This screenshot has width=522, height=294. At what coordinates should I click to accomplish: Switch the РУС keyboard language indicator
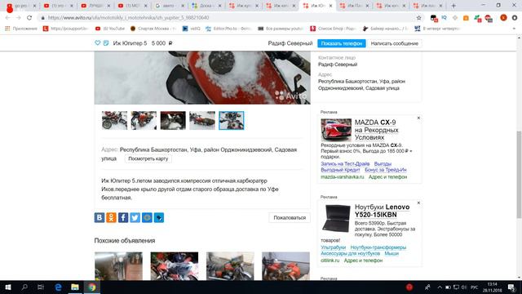(475, 287)
